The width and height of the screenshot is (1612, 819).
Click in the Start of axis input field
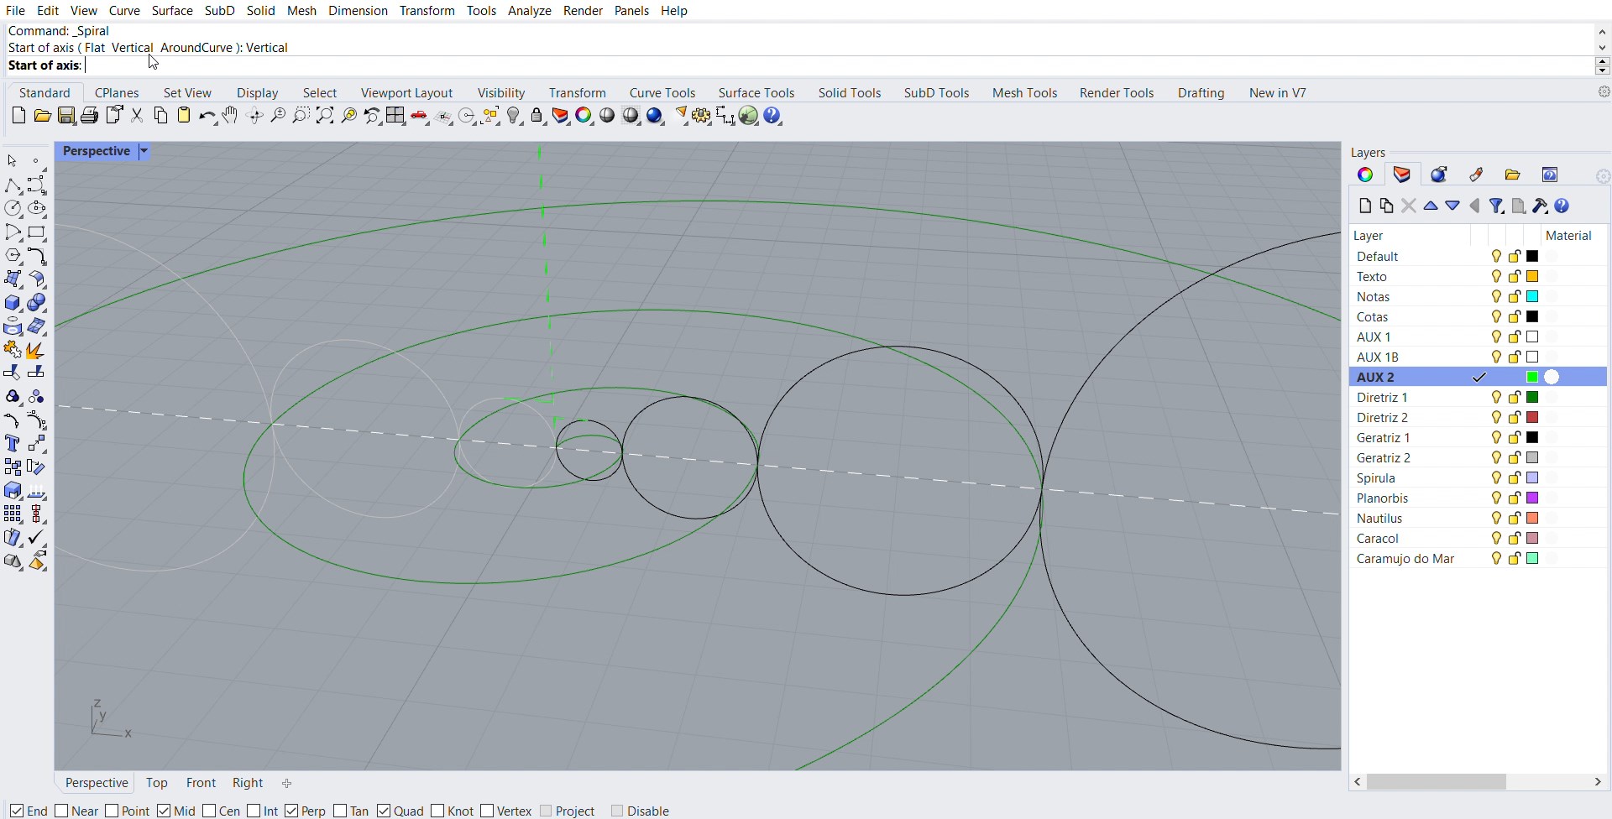[838, 65]
